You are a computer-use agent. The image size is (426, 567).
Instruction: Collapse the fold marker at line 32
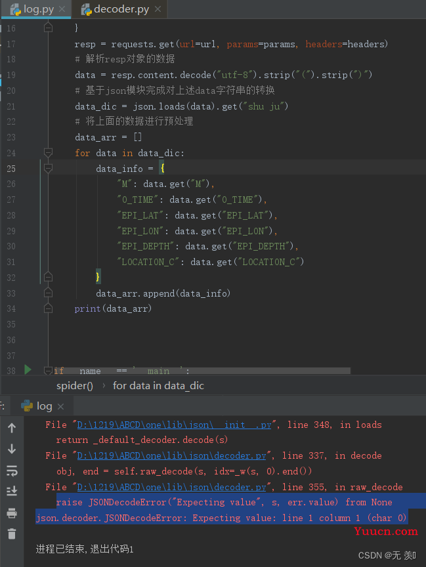pos(48,278)
